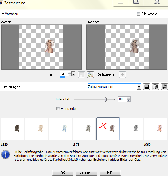Screen dimensions: 168x176
Task: Enable the Bildvorschau checkbox
Action: [138, 14]
